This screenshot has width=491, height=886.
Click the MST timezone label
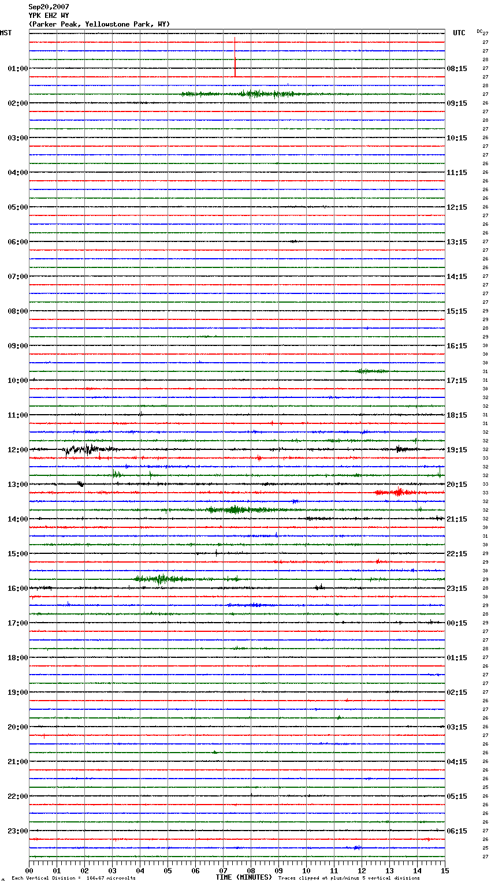coord(6,33)
